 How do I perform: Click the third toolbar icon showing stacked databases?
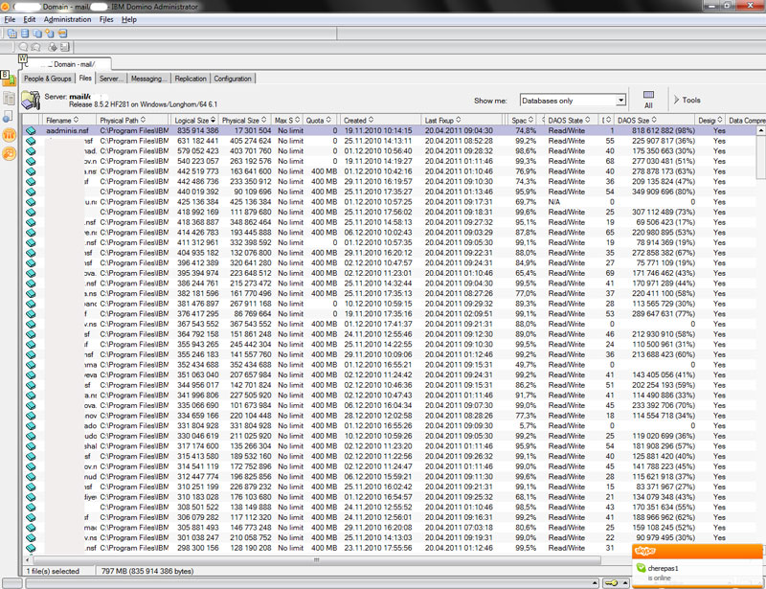point(37,34)
